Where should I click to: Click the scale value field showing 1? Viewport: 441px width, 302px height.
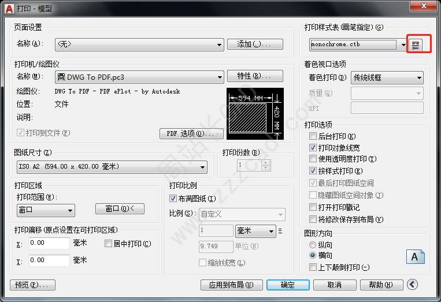pos(216,230)
